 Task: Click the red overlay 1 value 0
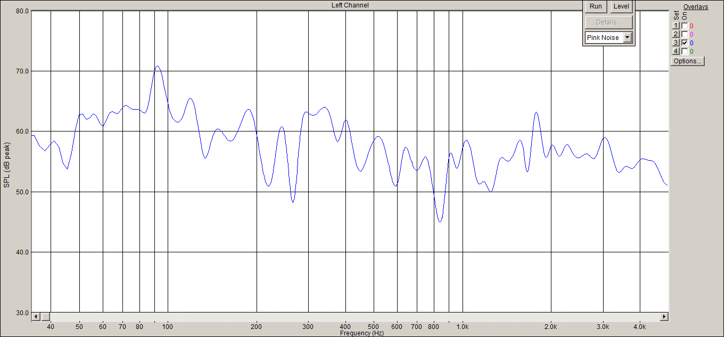691,26
